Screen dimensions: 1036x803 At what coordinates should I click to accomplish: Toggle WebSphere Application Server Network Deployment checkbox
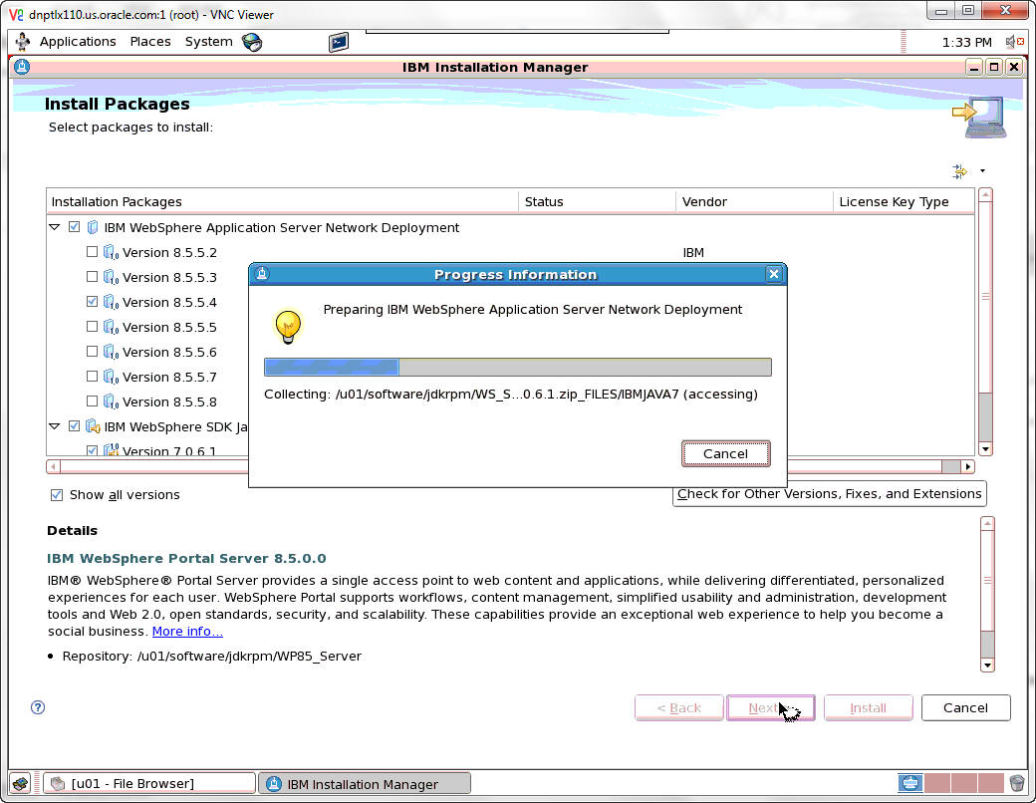click(x=74, y=227)
